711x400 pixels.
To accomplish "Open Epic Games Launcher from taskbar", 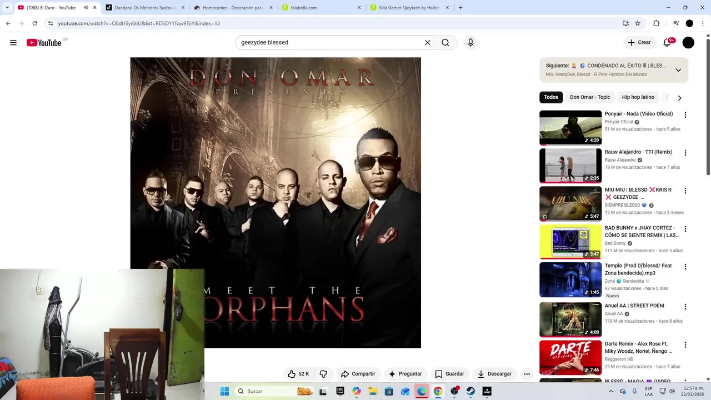I will tap(340, 391).
